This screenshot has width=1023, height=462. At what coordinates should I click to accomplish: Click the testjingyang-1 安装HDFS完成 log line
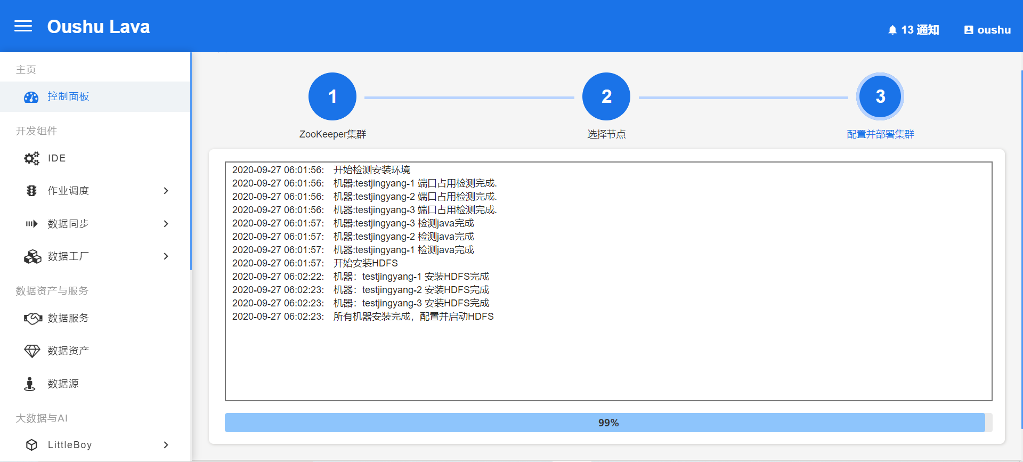(361, 277)
